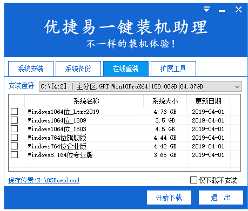Minimize the 优捷易 window

222,11
